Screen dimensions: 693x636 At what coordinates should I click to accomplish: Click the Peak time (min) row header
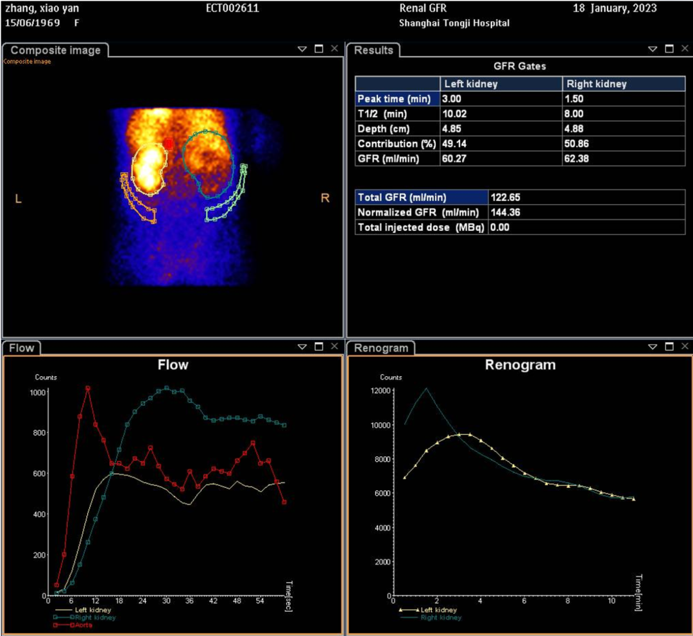(397, 99)
